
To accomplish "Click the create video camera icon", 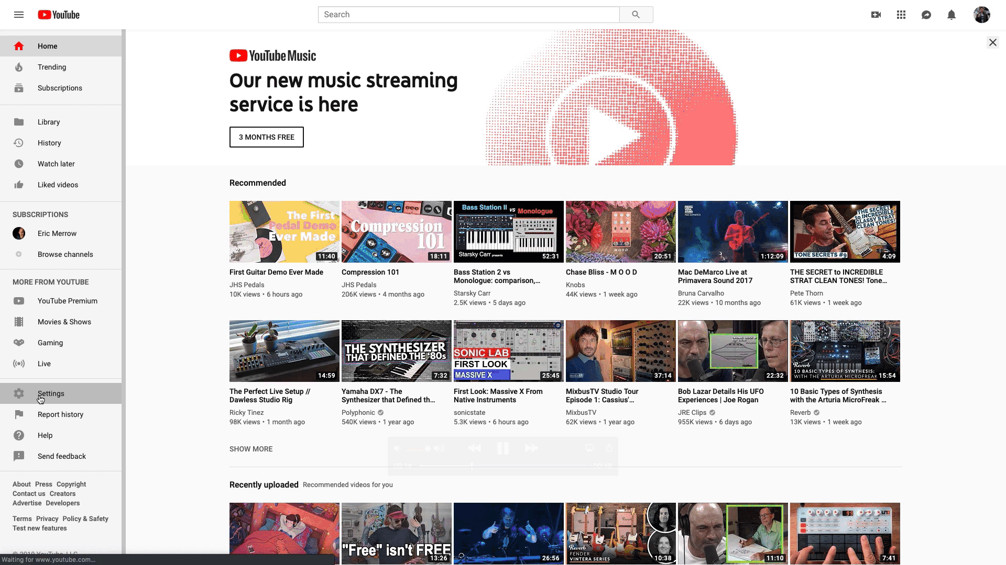I will pyautogui.click(x=876, y=15).
